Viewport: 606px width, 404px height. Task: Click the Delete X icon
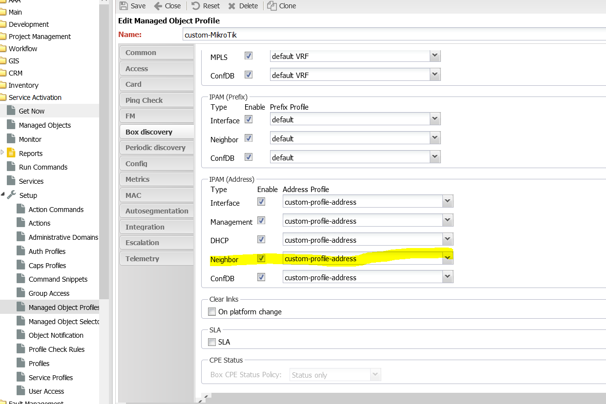click(232, 6)
